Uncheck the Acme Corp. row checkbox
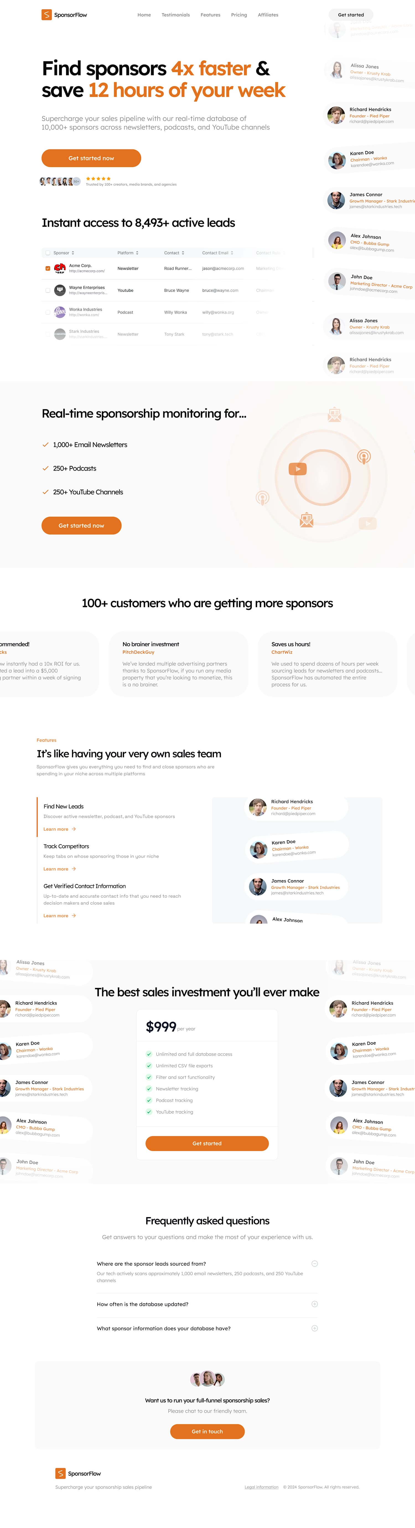 (x=47, y=269)
